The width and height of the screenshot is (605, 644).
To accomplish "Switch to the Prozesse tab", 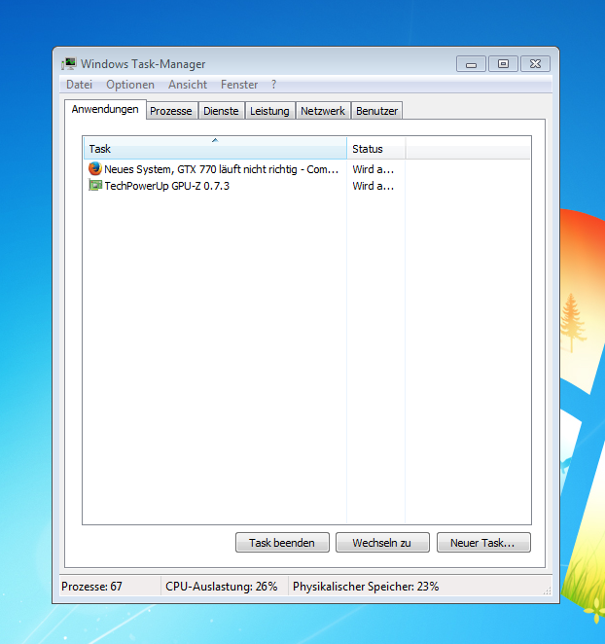I will pyautogui.click(x=171, y=111).
